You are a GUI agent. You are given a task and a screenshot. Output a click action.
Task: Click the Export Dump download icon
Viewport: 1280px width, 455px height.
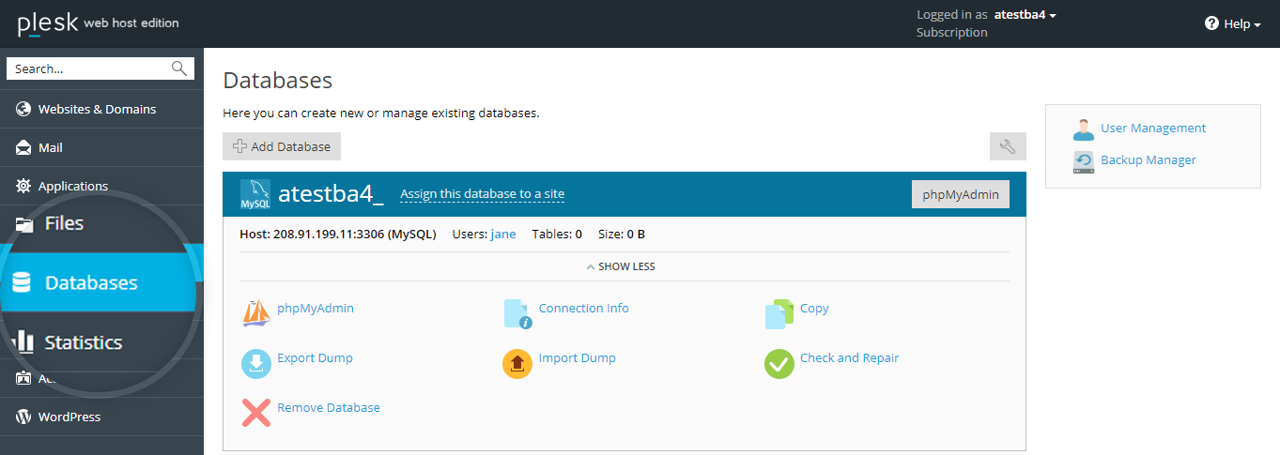[x=256, y=364]
